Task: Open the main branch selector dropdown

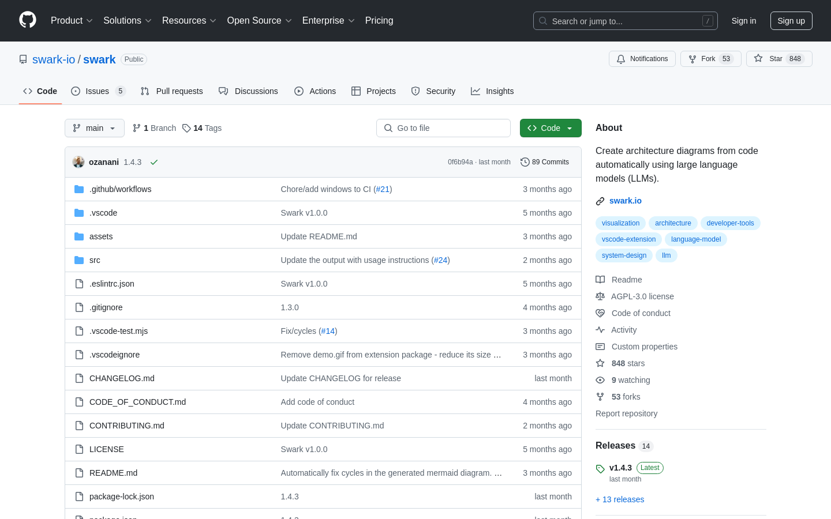Action: pos(95,128)
